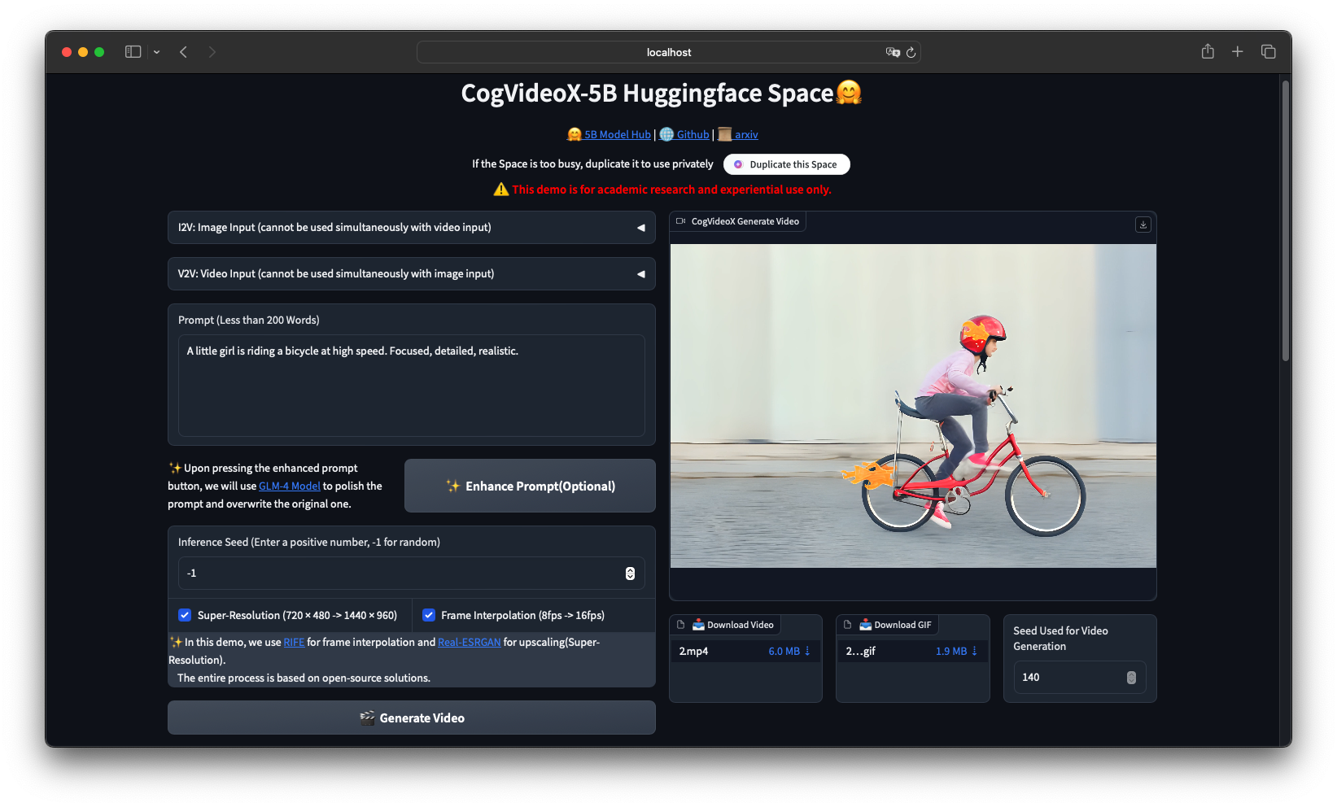Click the globe icon next to the Github link
This screenshot has width=1337, height=807.
click(665, 134)
